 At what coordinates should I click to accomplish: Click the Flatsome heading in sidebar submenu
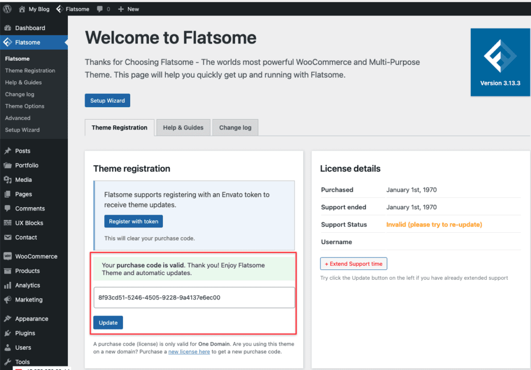tap(17, 59)
